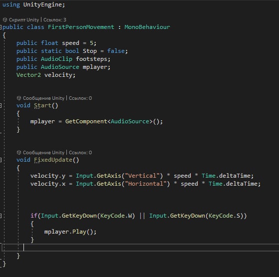Click 'AudioSource' inside GetComponent generic brackets

tap(130, 121)
